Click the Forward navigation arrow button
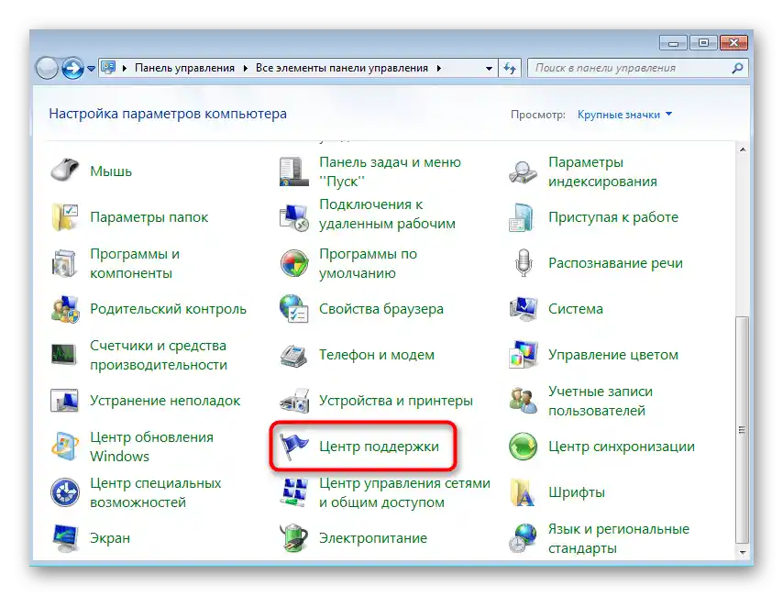Screen dimensions: 783x596 coord(72,69)
